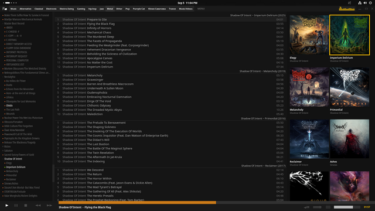Open the system clock Sep 5 11:04 PM
The image size is (375, 211).
click(x=187, y=3)
